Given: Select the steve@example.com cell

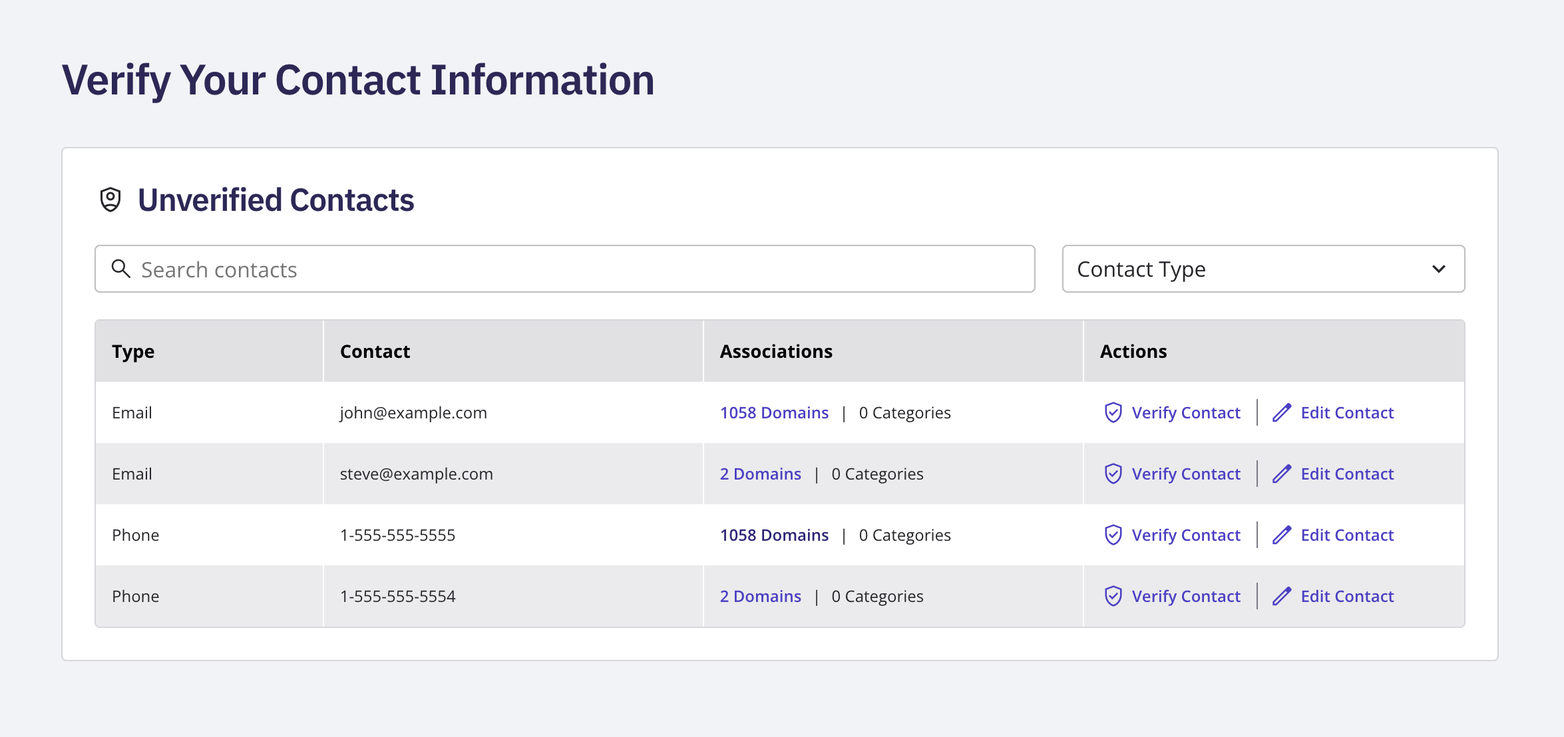Looking at the screenshot, I should (x=513, y=474).
